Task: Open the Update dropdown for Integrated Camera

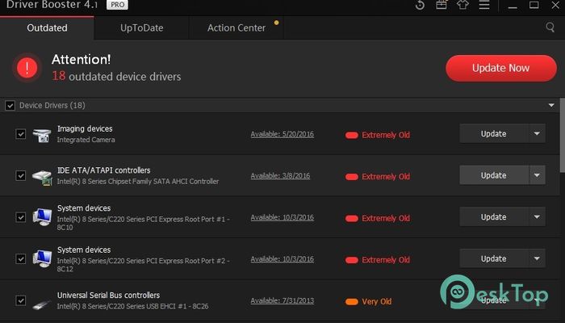Action: [x=537, y=134]
